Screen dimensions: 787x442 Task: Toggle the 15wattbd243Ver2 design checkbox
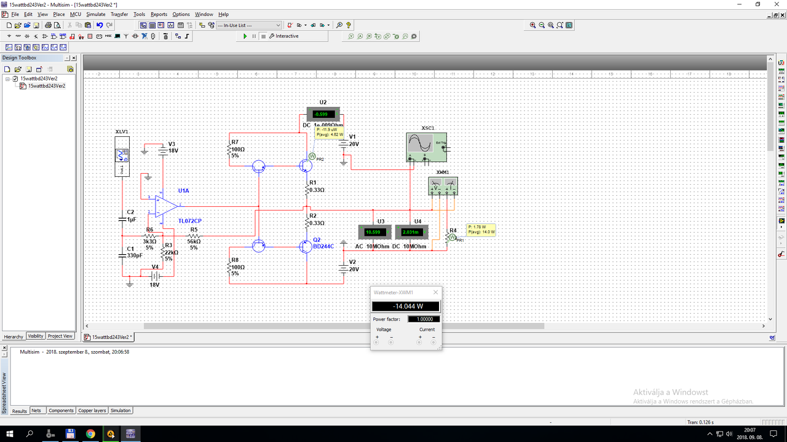click(15, 79)
